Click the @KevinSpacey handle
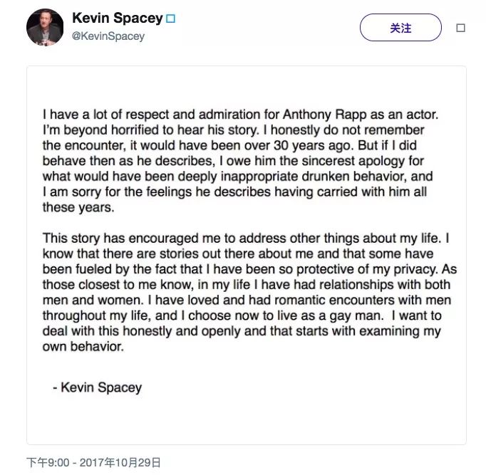The height and width of the screenshot is (475, 486). (x=108, y=36)
